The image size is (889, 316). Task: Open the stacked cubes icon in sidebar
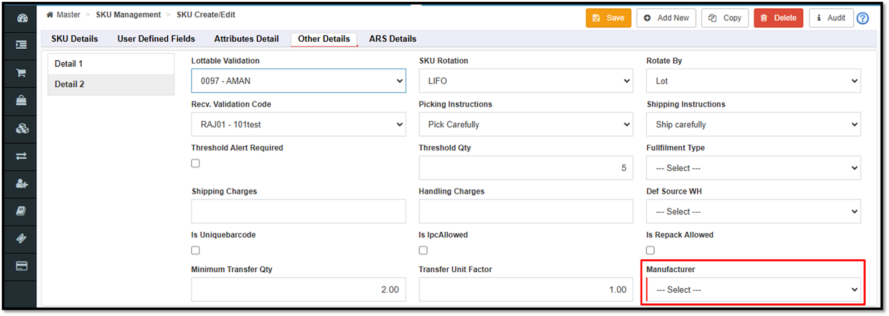click(22, 128)
